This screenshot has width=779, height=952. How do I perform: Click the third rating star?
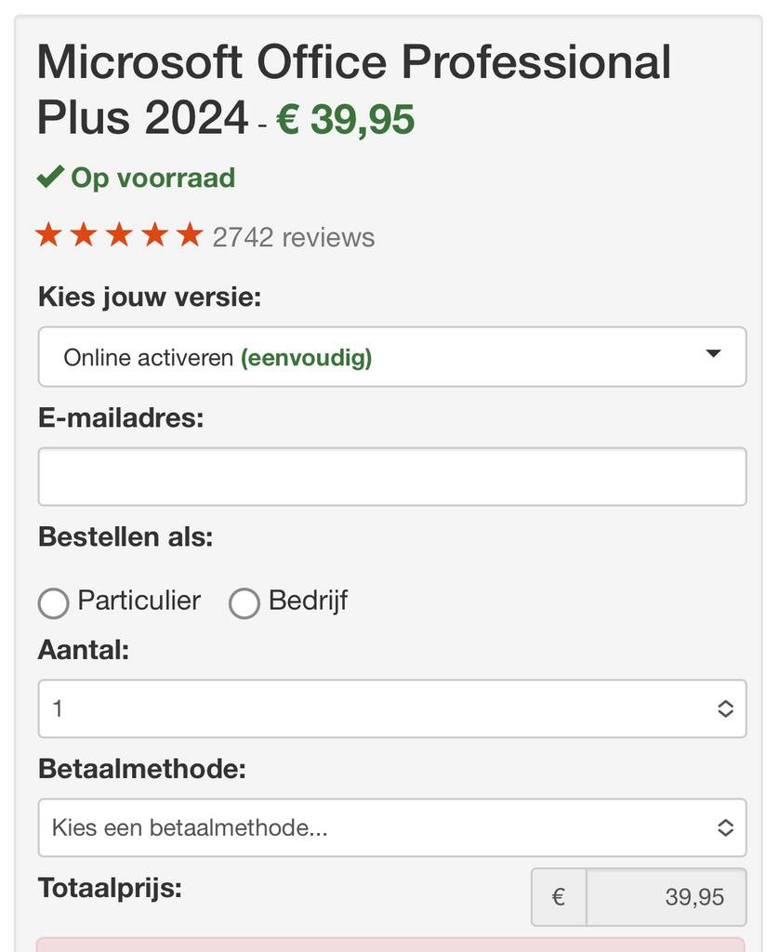(120, 235)
